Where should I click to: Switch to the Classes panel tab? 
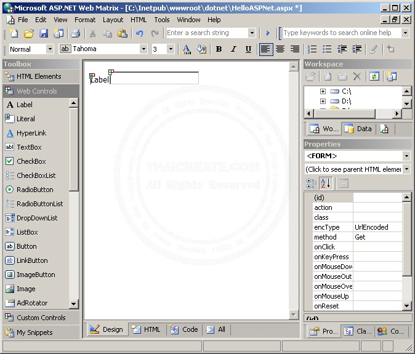(358, 331)
